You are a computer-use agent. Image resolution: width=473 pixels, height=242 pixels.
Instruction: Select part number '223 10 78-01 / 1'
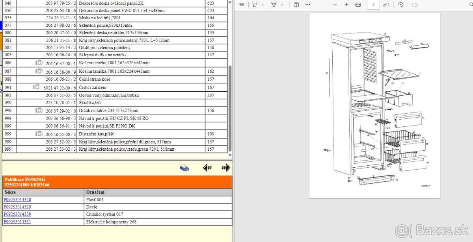click(x=61, y=103)
